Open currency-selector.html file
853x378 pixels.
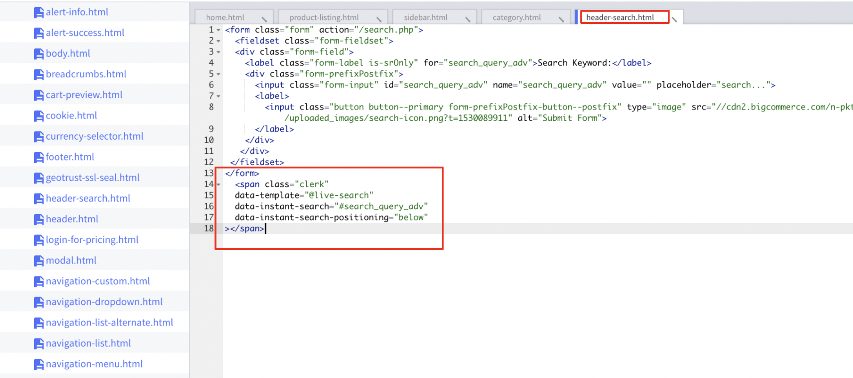pyautogui.click(x=95, y=136)
